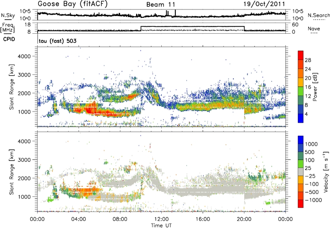Click the Velocity [m s⁻¹] colorbar title

[326, 172]
